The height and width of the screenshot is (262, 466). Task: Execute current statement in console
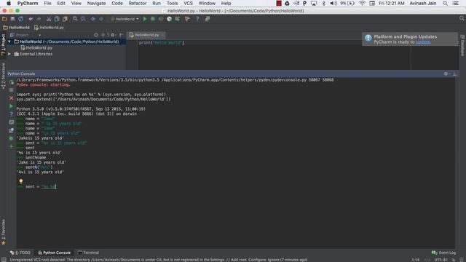coord(12,106)
